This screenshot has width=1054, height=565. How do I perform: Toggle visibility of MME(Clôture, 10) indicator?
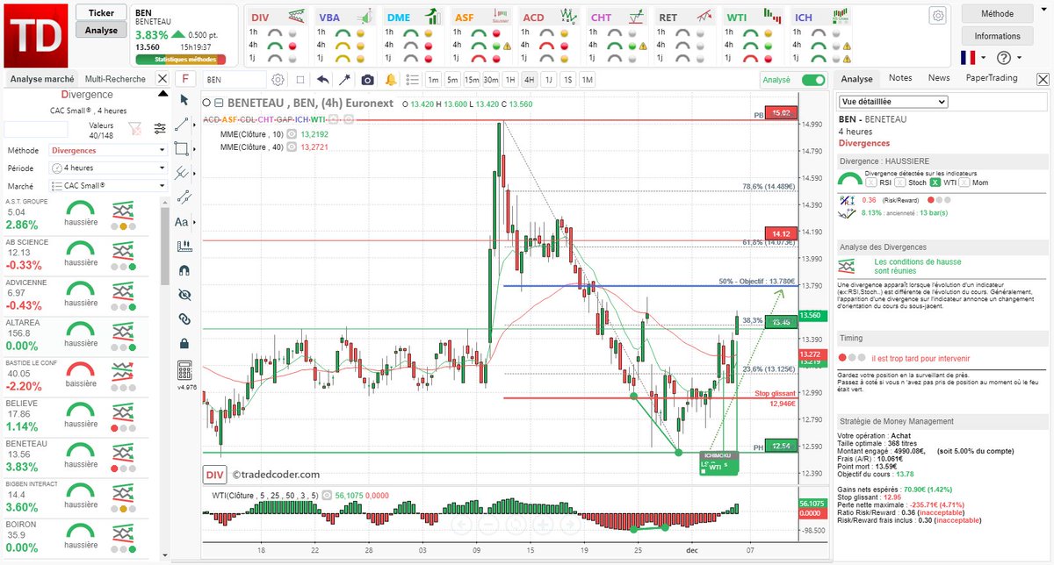[292, 134]
